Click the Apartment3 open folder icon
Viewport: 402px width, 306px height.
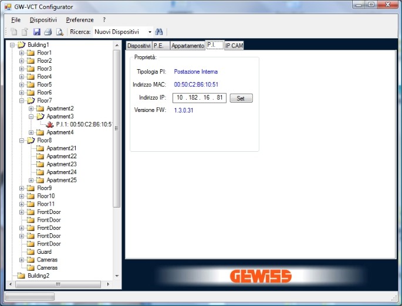40,117
